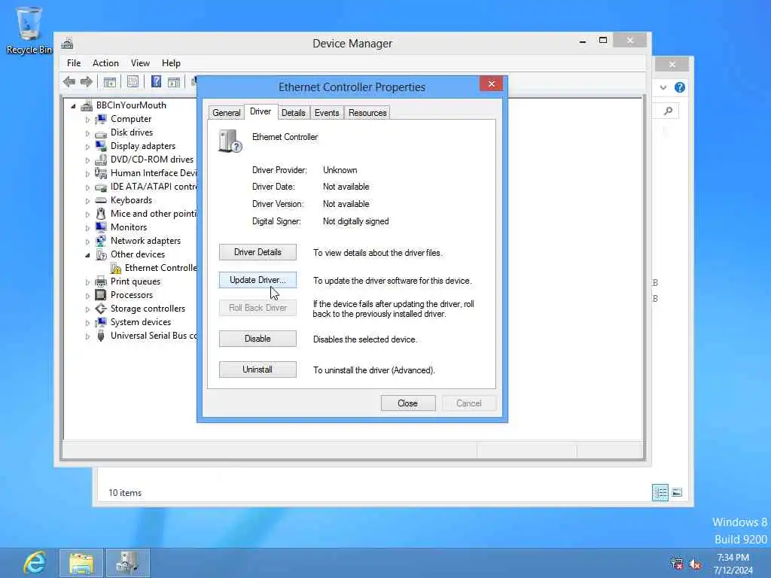Image resolution: width=771 pixels, height=578 pixels.
Task: Click the Update Driver... button
Action: 258,280
